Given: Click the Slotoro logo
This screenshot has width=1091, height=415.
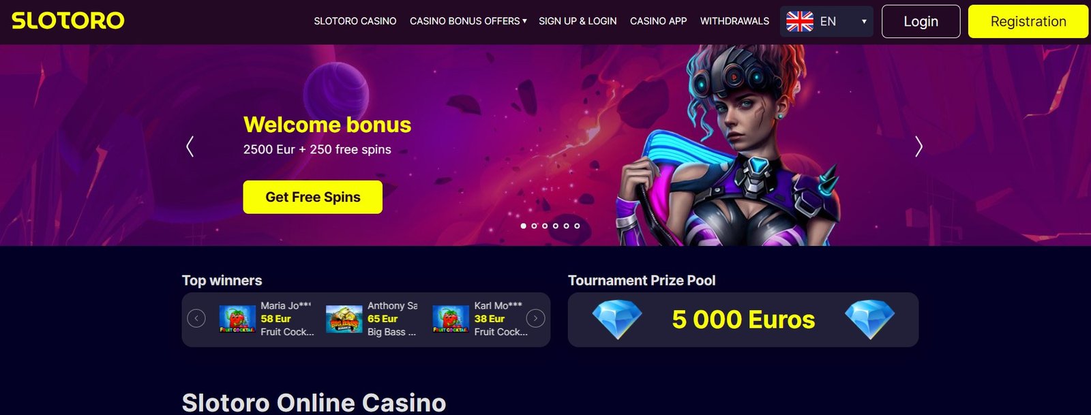Looking at the screenshot, I should 68,20.
